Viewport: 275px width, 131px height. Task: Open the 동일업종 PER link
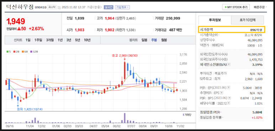tap(211, 112)
